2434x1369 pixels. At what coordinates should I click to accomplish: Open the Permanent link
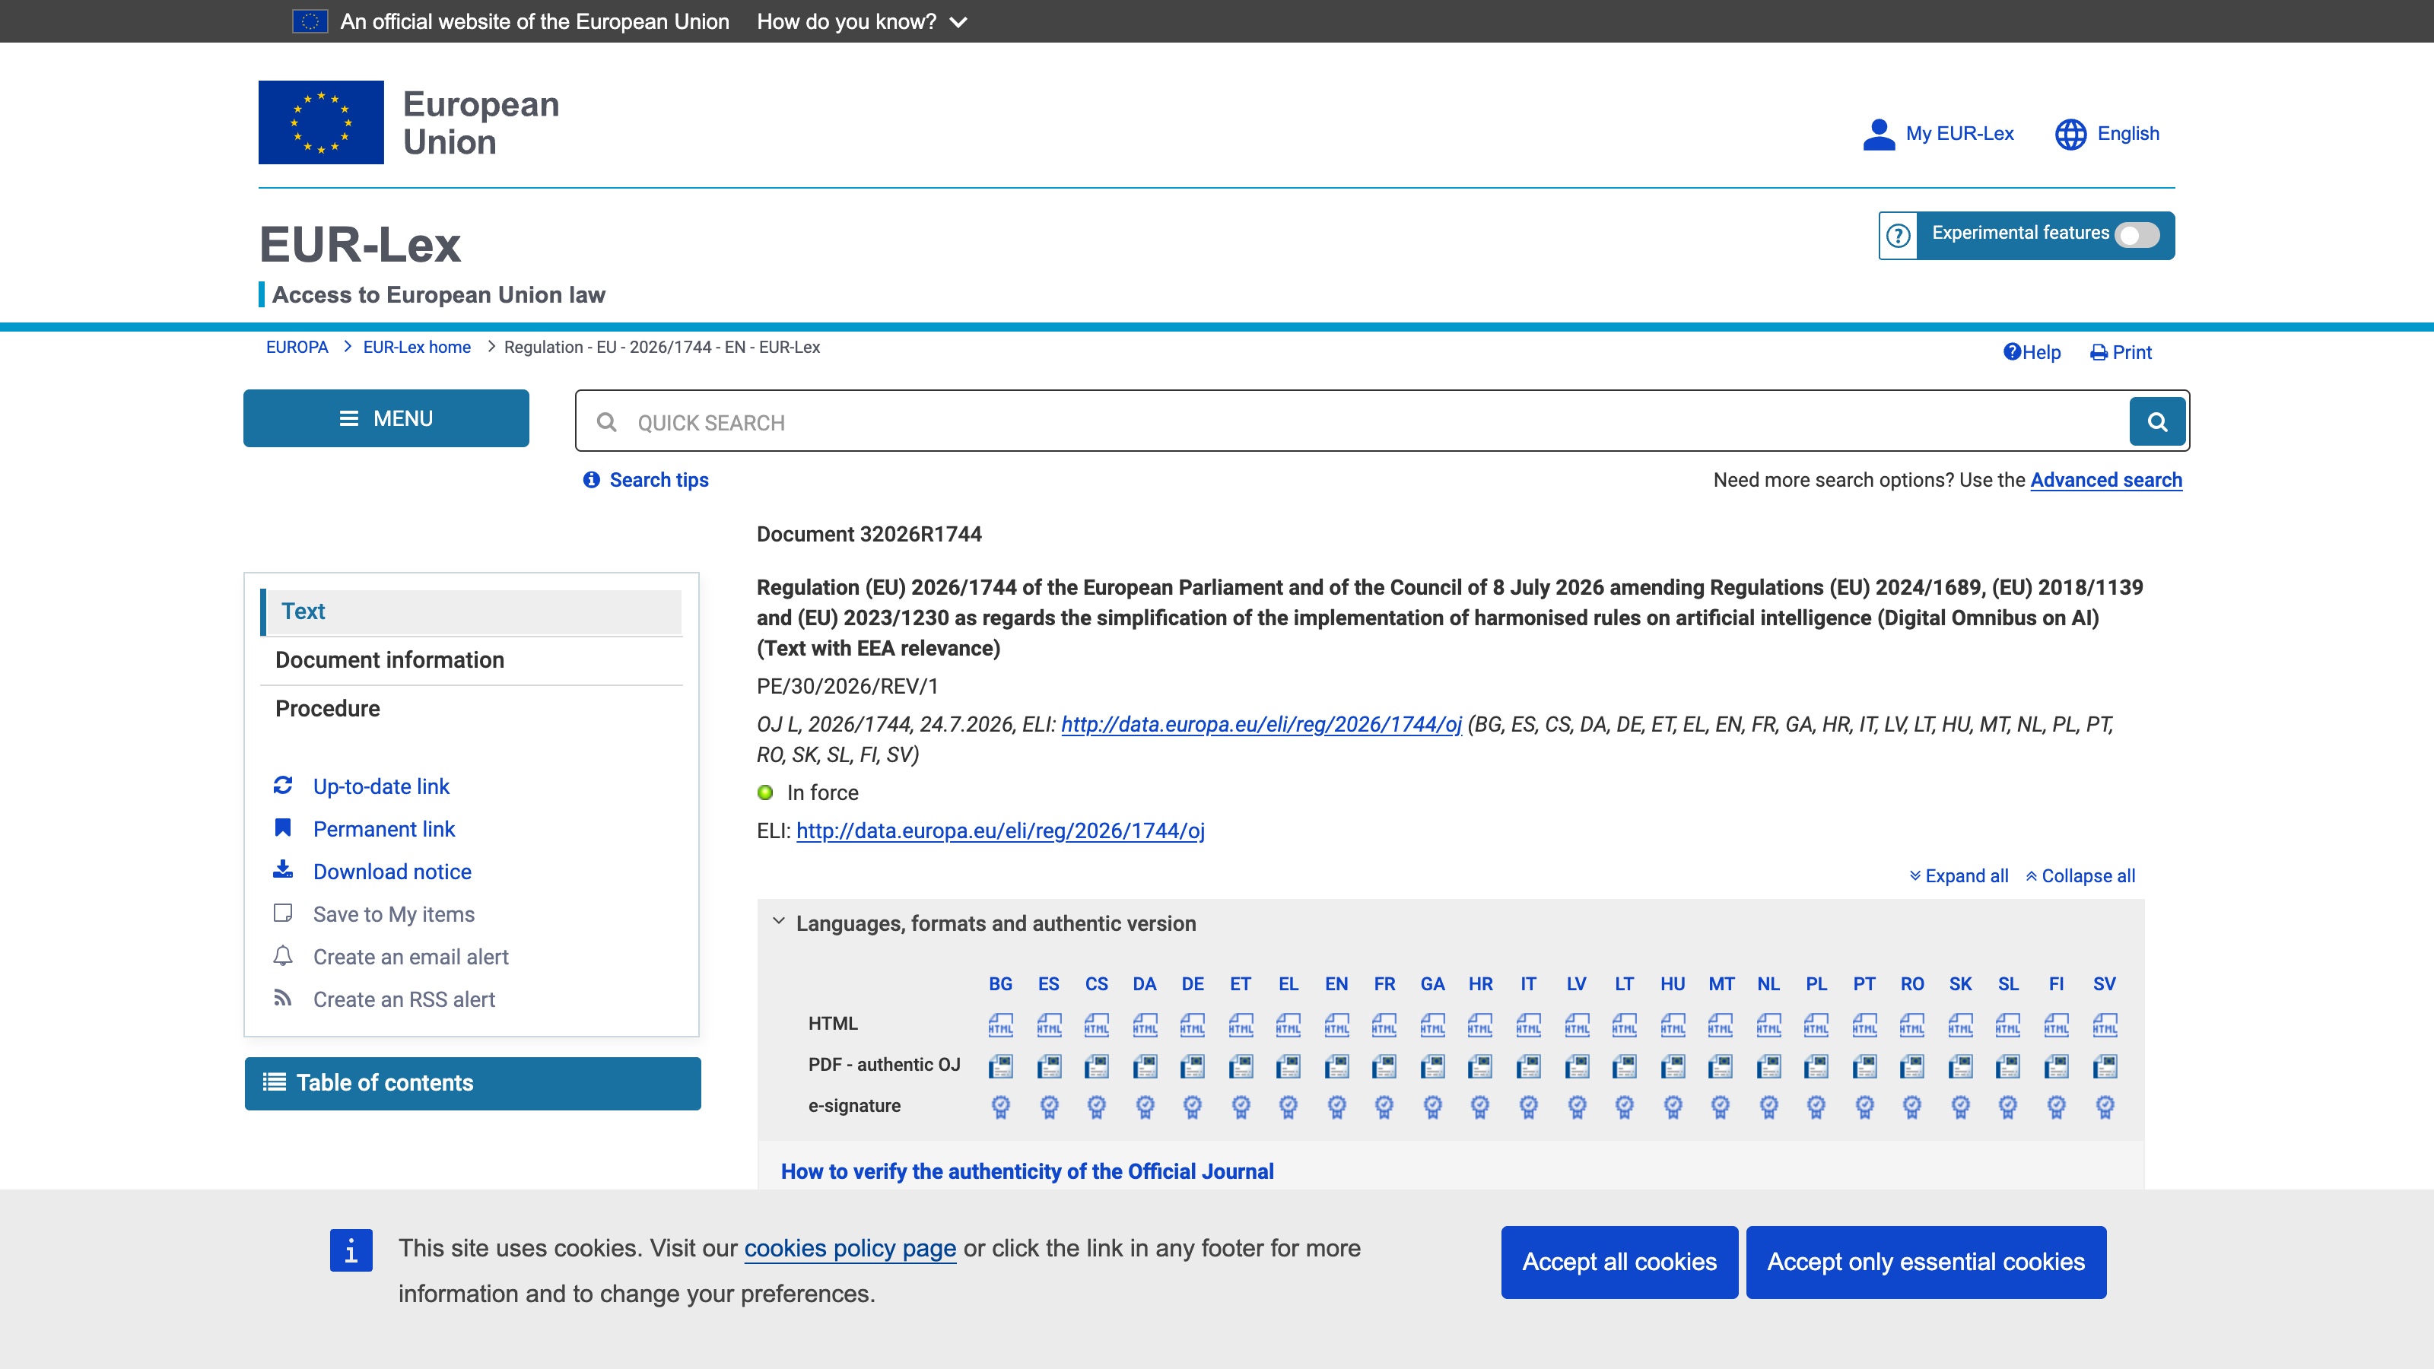tap(383, 828)
